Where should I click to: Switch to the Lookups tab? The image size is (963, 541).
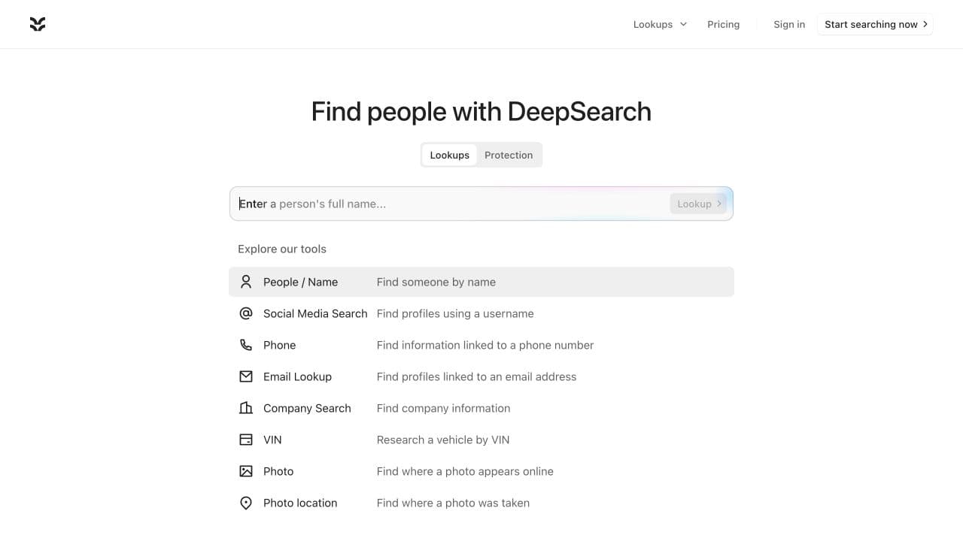(x=449, y=155)
